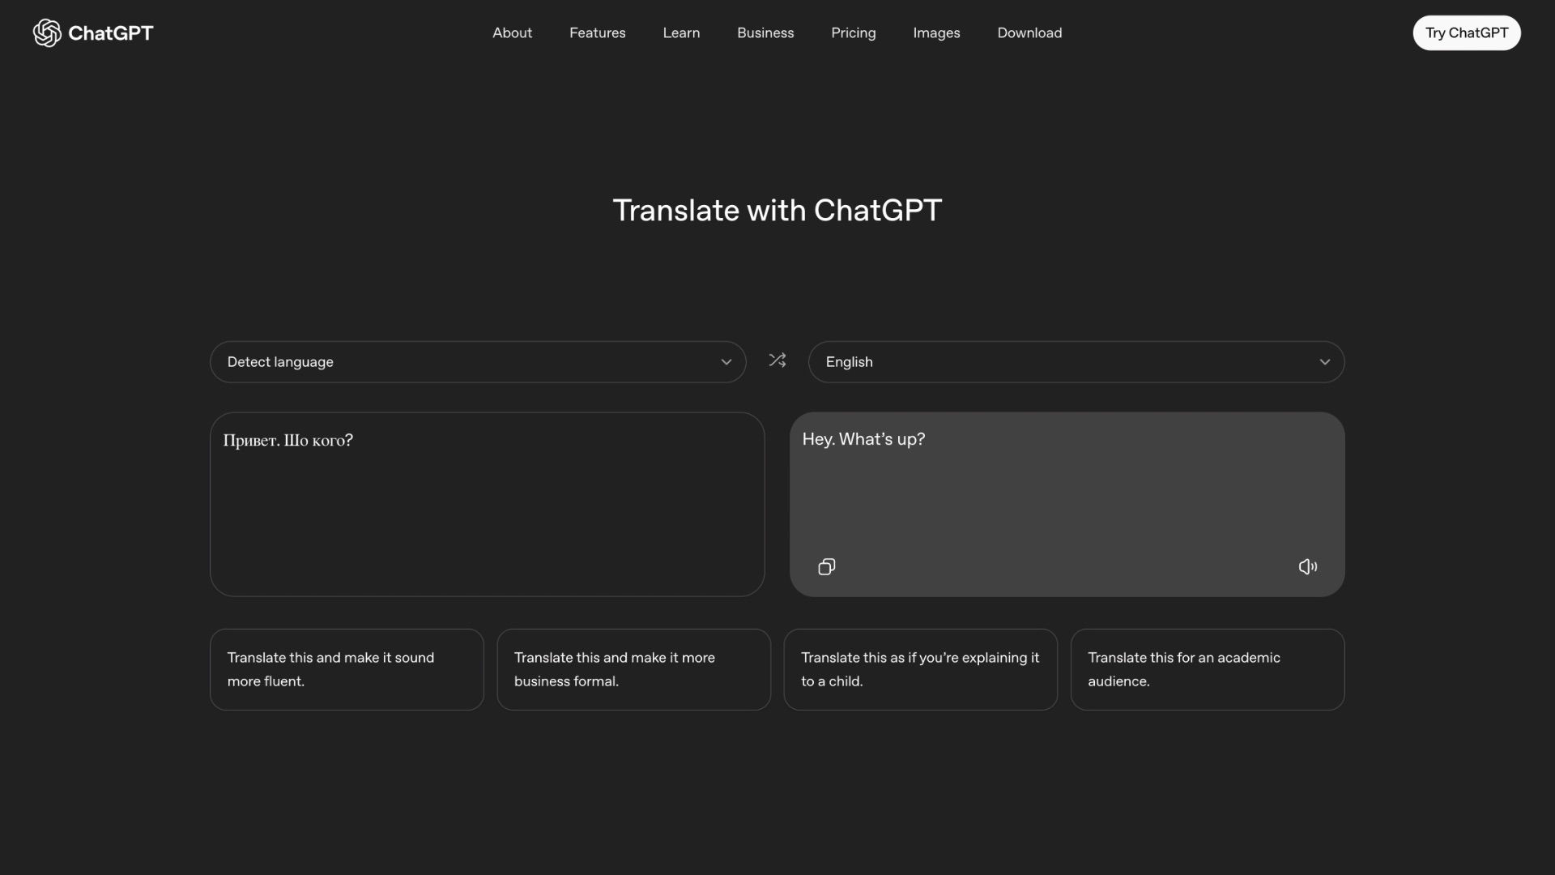Screen dimensions: 1555x875
Task: Select the 'make it sound more fluent' prompt
Action: (x=346, y=669)
